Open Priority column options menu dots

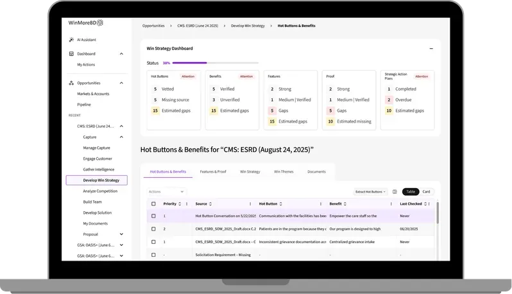(x=187, y=204)
